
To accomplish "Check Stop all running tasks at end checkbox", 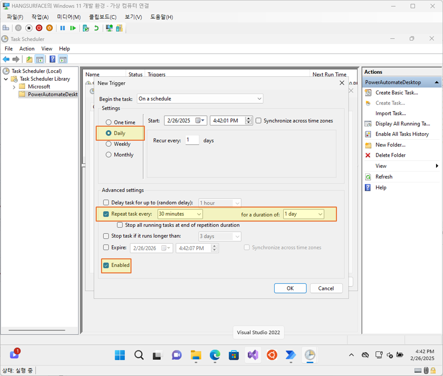I will pyautogui.click(x=120, y=225).
